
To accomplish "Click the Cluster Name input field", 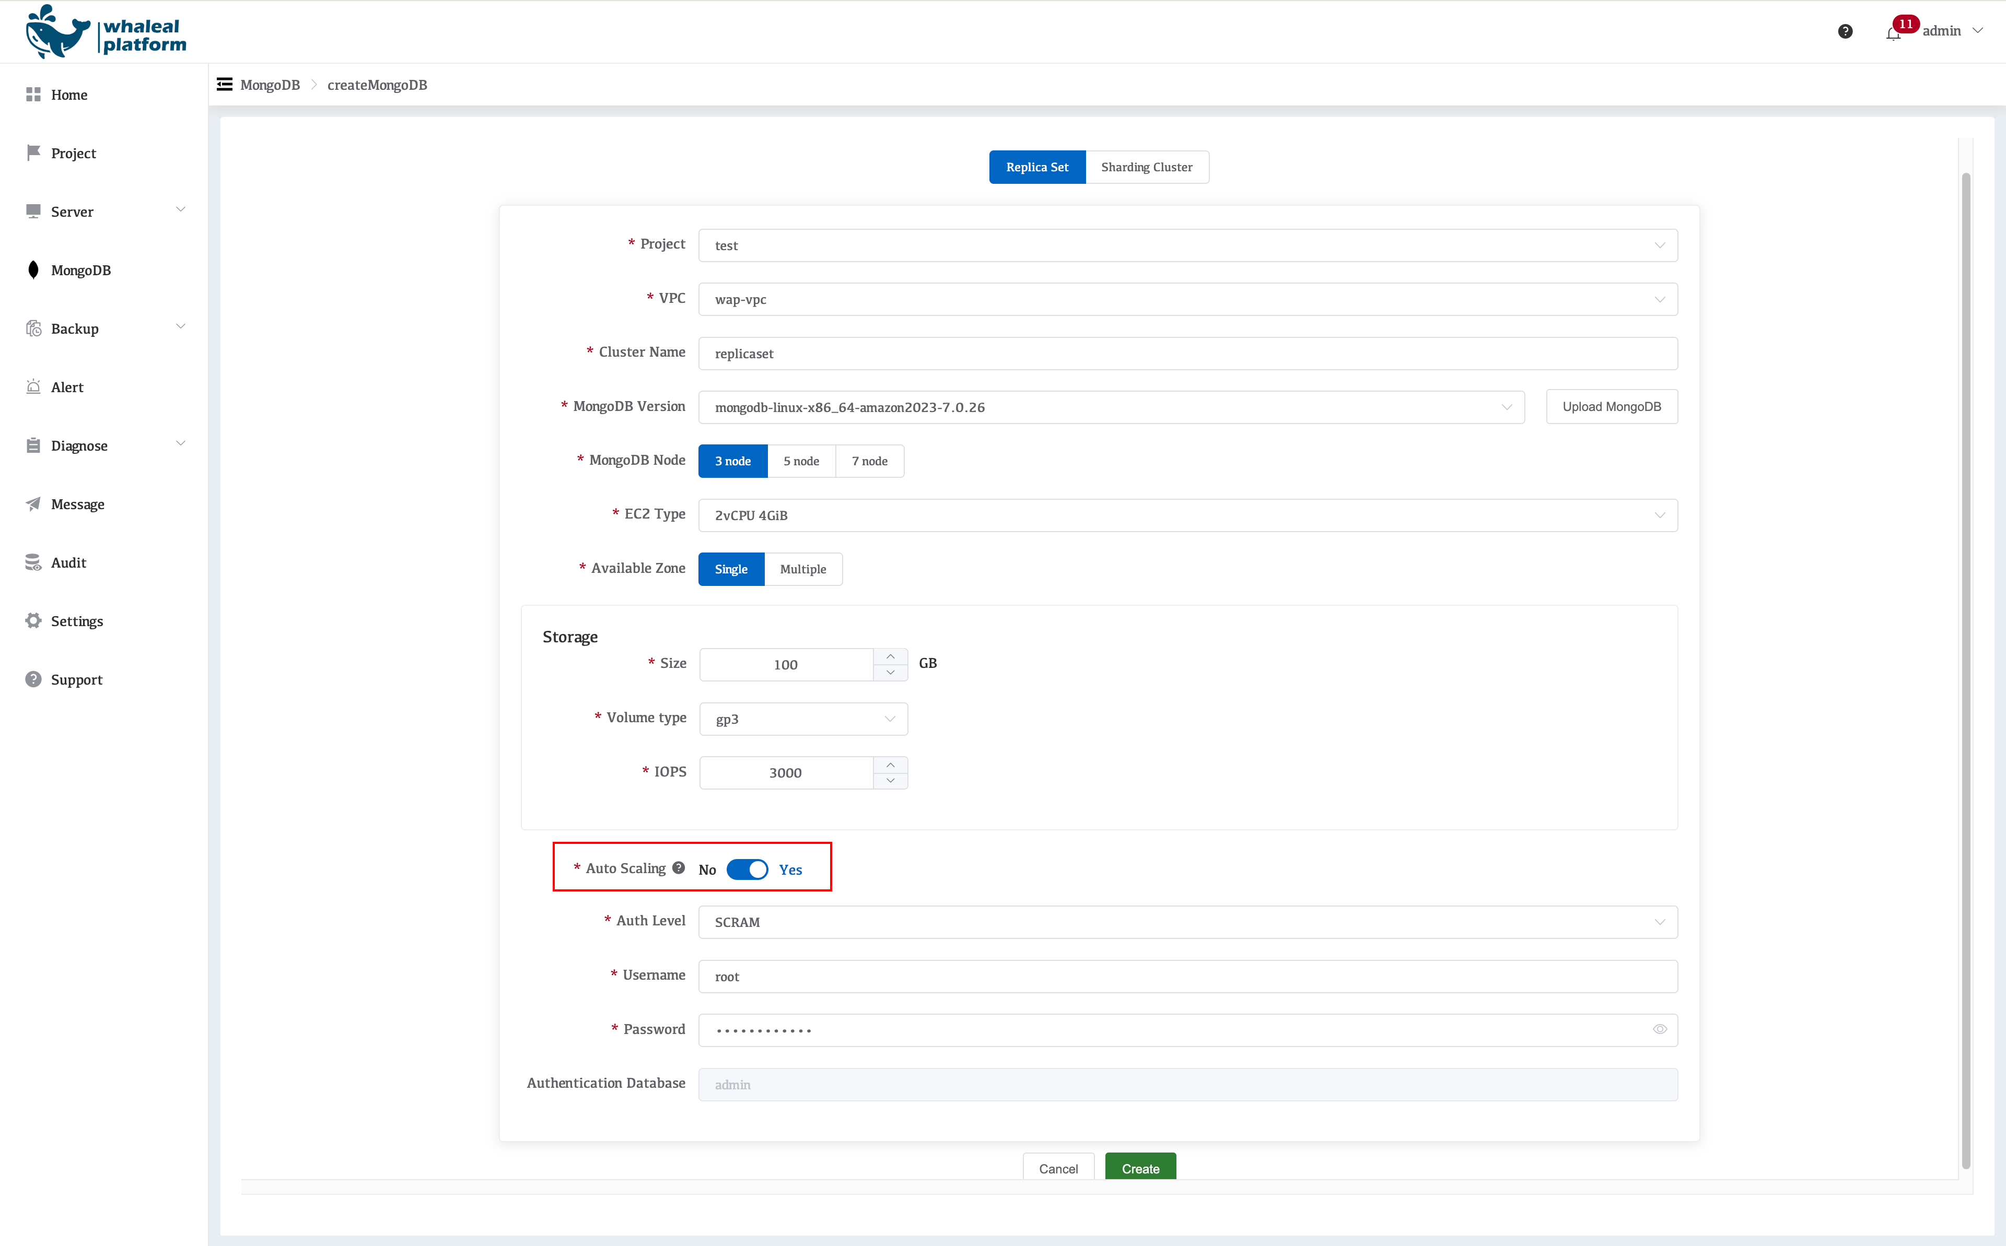I will [x=1187, y=354].
